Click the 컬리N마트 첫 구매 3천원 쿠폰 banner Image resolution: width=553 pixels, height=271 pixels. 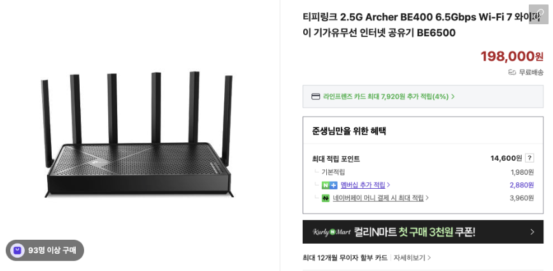[423, 232]
